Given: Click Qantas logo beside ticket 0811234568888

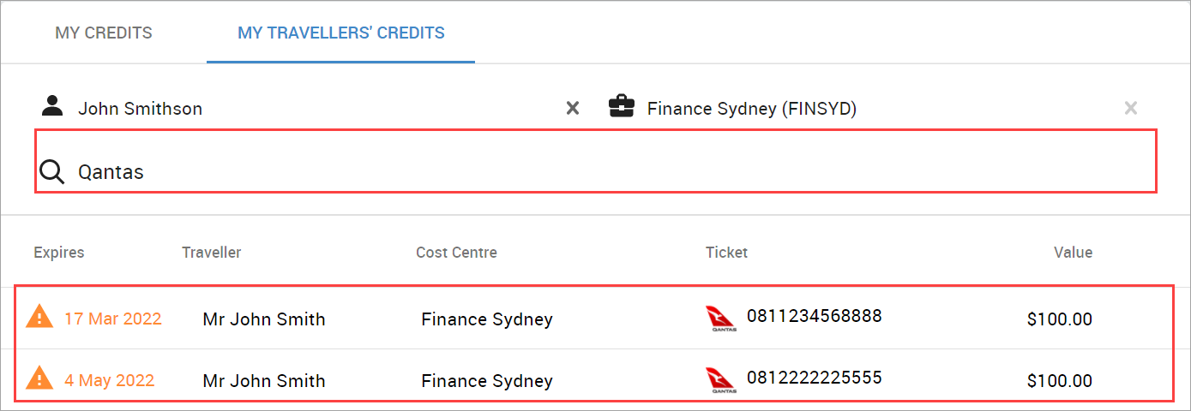Looking at the screenshot, I should [x=720, y=319].
